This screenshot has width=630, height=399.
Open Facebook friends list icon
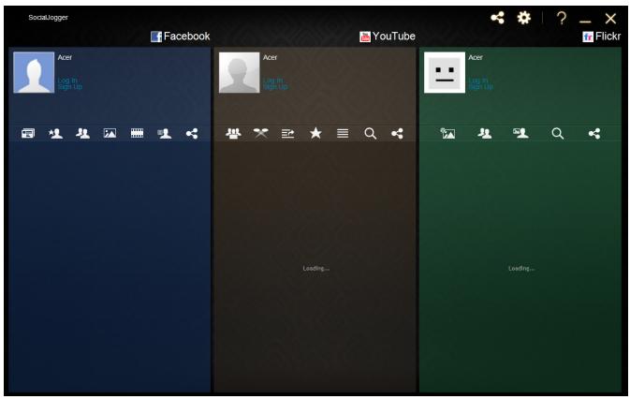tap(82, 133)
